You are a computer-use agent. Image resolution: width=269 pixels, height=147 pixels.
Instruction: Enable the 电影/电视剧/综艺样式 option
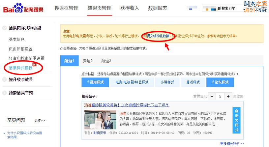pyautogui.click(x=130, y=82)
